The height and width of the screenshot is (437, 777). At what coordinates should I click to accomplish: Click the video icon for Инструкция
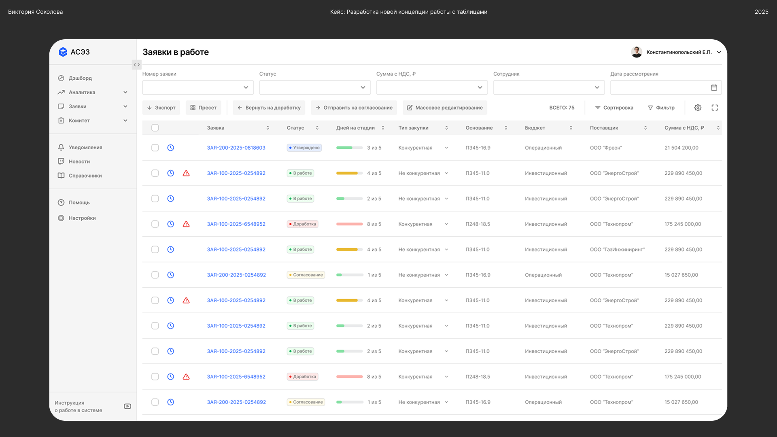[127, 406]
